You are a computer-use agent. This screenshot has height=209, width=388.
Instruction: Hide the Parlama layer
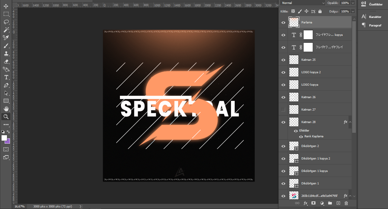point(283,22)
